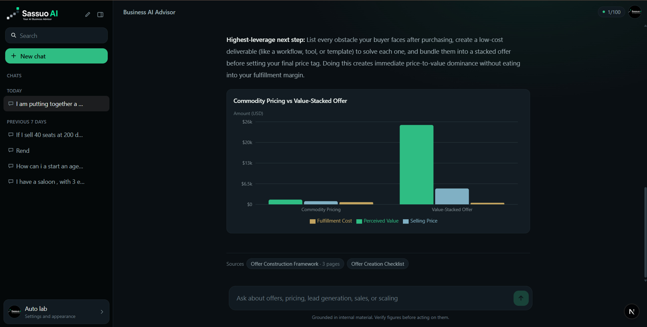This screenshot has height=327, width=647.
Task: Open the profile avatar in top right
Action: (635, 12)
